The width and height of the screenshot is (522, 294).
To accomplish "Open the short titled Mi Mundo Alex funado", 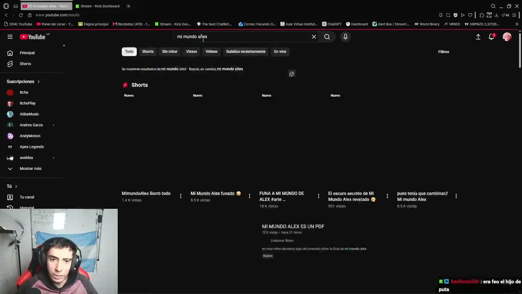I will (216, 194).
